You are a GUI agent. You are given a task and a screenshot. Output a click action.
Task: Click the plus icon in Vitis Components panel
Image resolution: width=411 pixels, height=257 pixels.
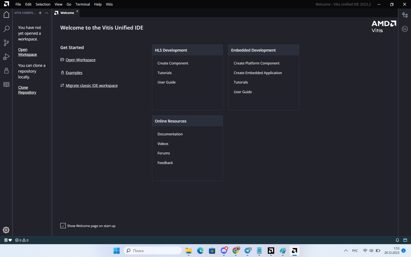click(40, 13)
